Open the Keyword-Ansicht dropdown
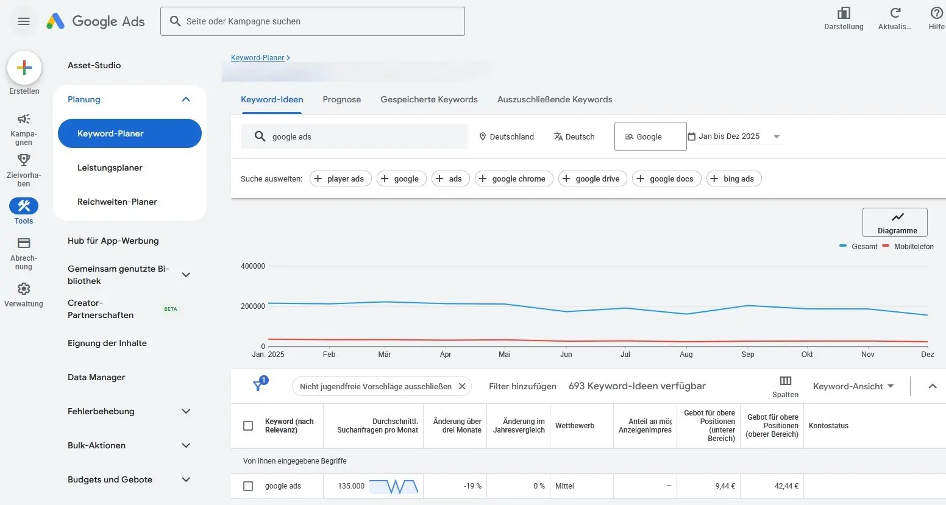 coord(852,386)
